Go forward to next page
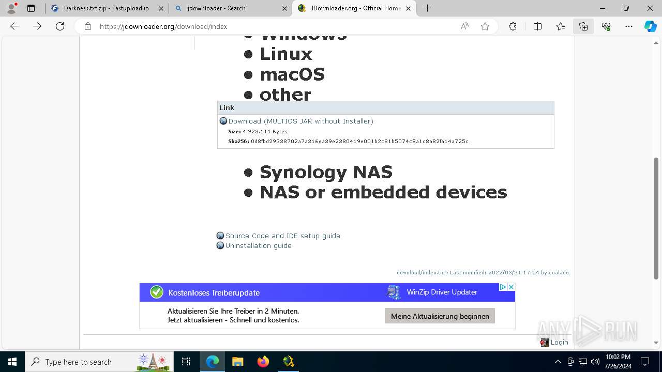Viewport: 662px width, 372px height. click(x=37, y=26)
